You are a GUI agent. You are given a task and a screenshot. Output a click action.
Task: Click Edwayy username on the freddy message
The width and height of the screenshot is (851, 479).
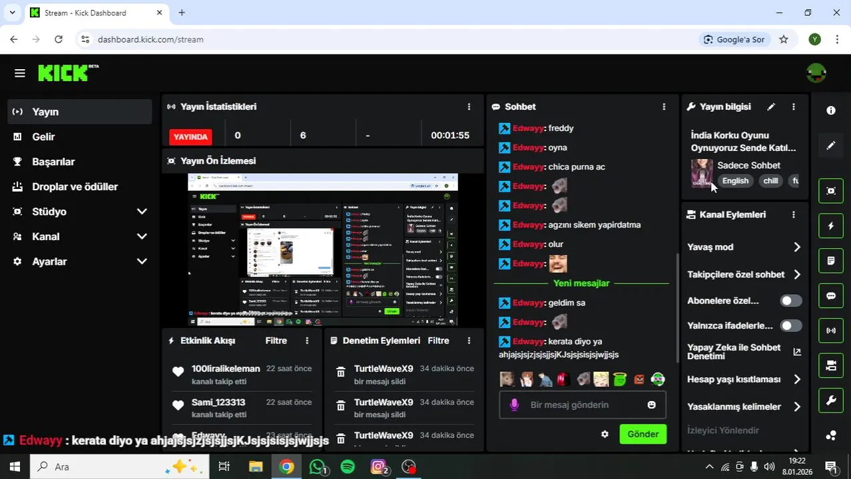coord(528,128)
